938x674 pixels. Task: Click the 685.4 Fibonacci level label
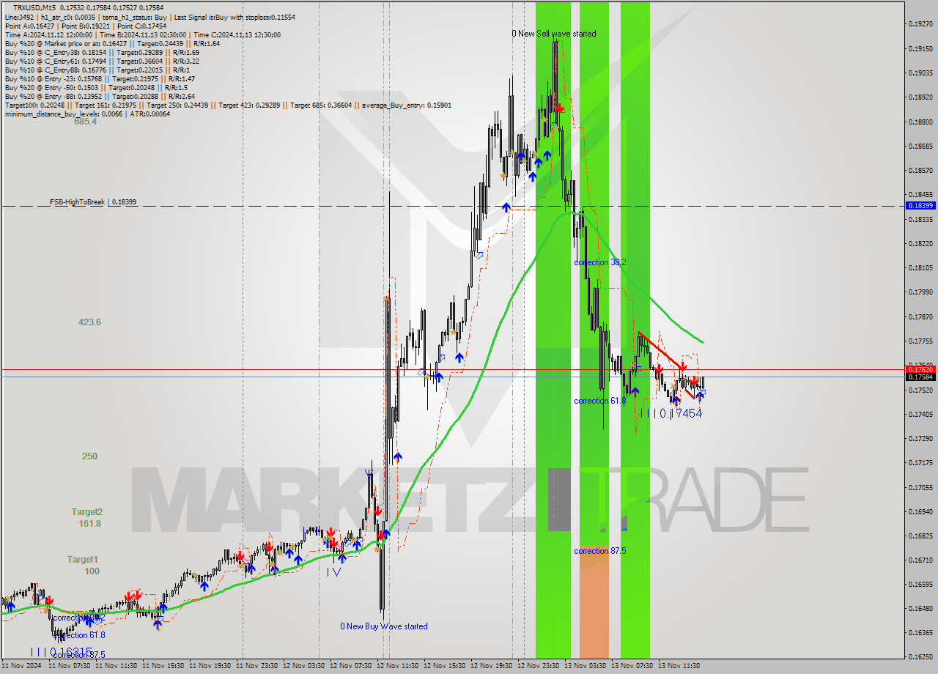pyautogui.click(x=85, y=122)
